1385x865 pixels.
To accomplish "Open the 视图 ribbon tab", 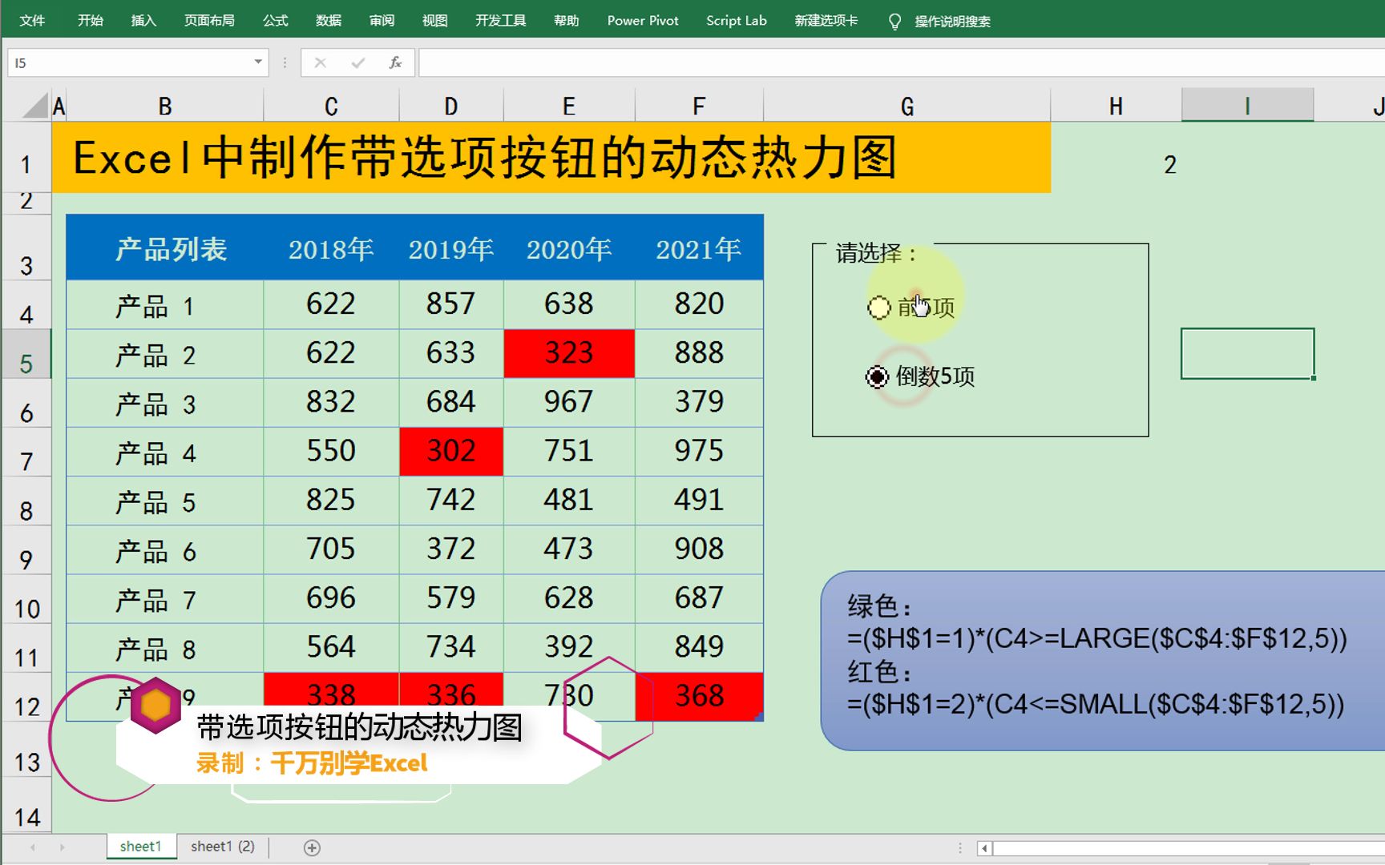I will pyautogui.click(x=434, y=21).
